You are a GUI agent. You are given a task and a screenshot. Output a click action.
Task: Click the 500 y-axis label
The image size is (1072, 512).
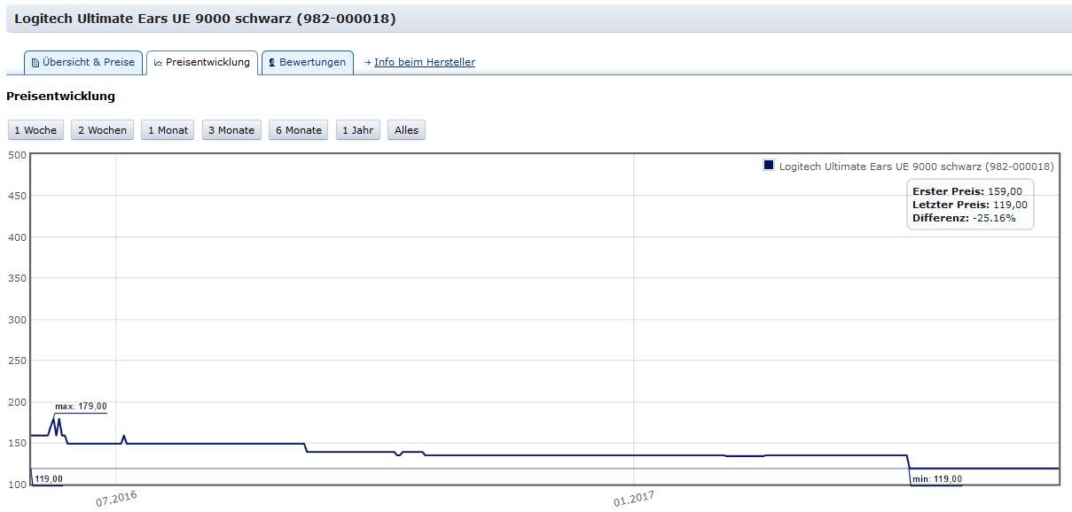pyautogui.click(x=16, y=155)
